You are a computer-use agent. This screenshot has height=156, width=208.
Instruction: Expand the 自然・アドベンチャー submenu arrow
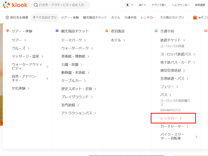coord(47,78)
